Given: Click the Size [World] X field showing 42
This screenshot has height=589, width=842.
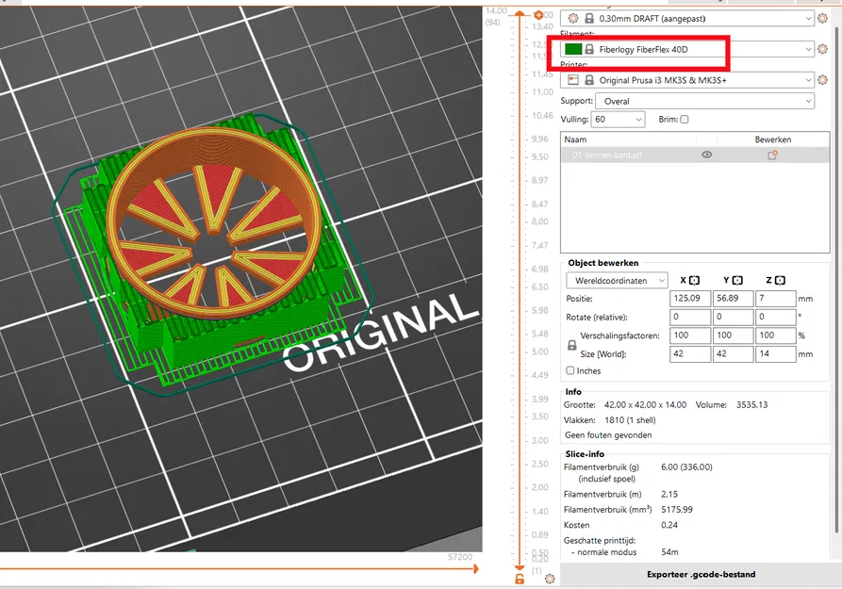Looking at the screenshot, I should pyautogui.click(x=690, y=353).
